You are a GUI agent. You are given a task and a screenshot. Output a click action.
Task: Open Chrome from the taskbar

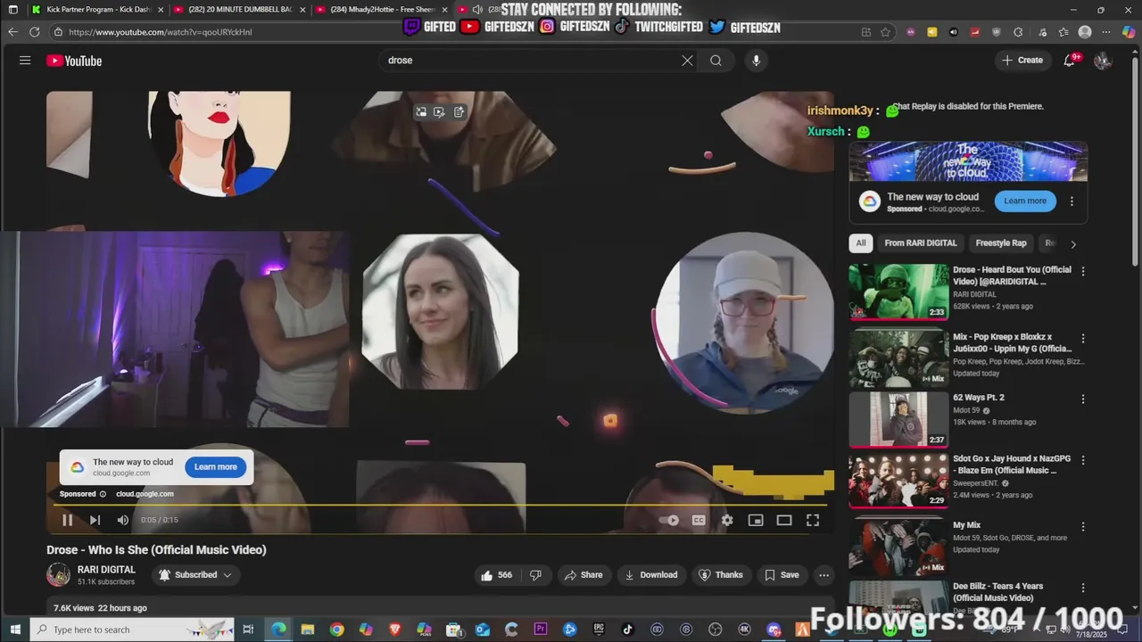pyautogui.click(x=336, y=630)
